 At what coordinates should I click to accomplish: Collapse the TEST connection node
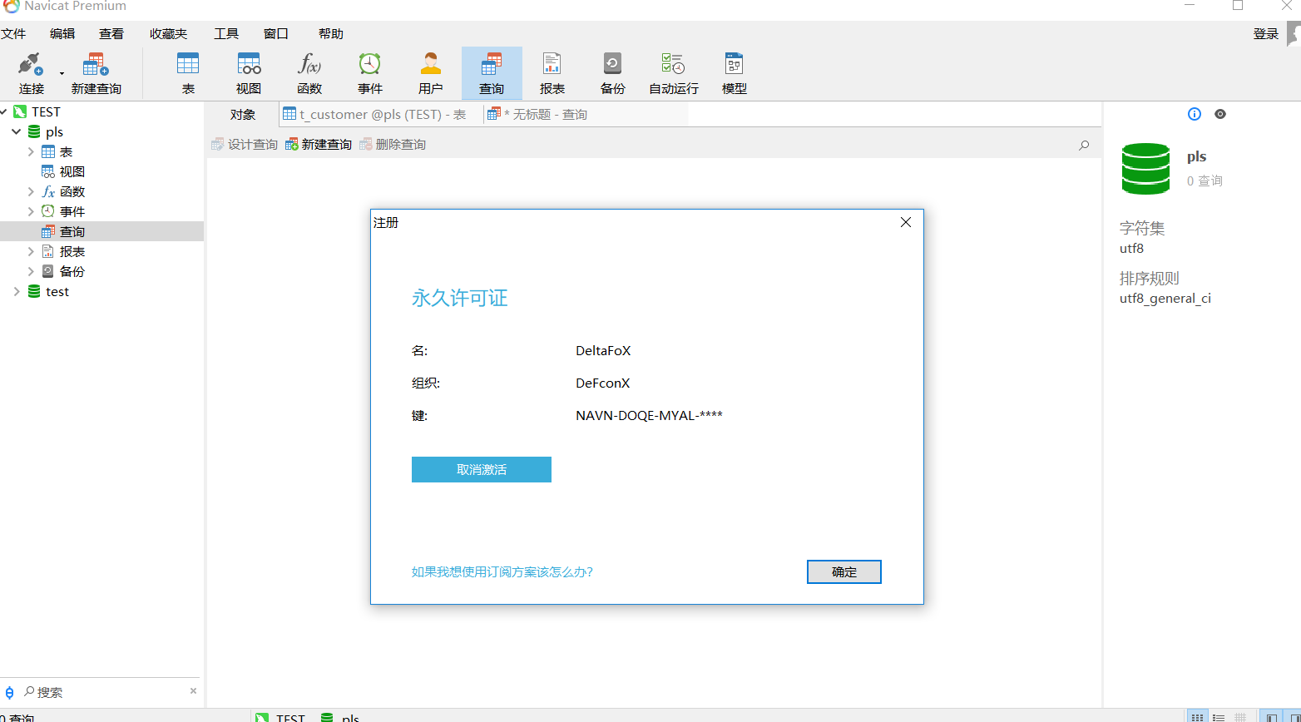pyautogui.click(x=3, y=111)
